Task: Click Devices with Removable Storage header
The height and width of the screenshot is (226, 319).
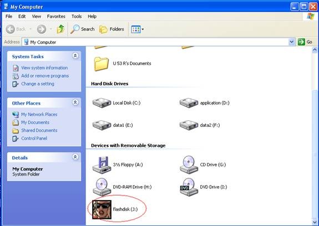Action: click(x=128, y=146)
